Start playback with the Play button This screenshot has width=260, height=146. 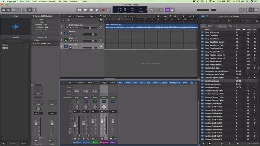tap(97, 10)
